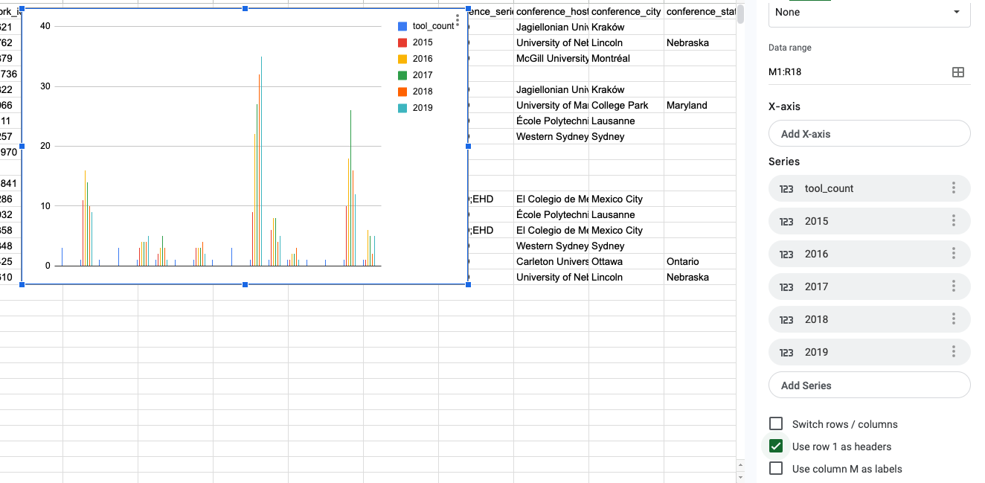Click the M1:R18 data range field

tap(856, 72)
